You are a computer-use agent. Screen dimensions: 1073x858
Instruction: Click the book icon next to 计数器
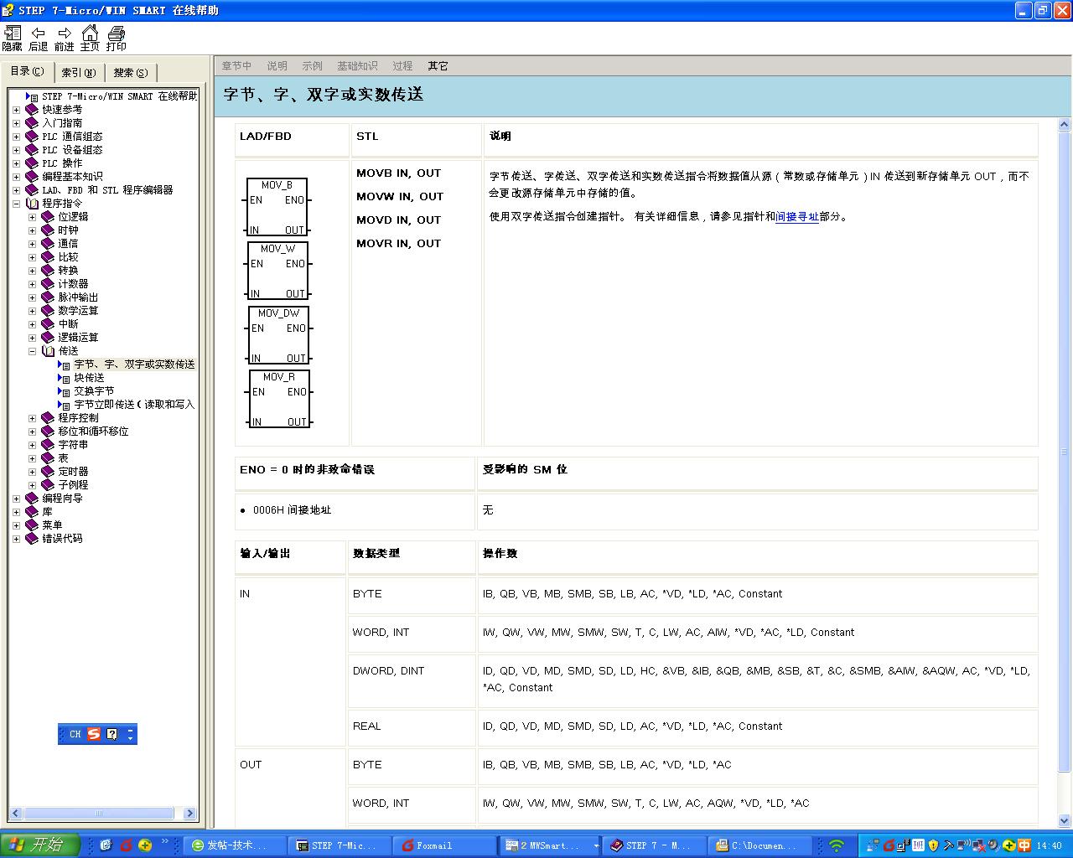(x=48, y=284)
